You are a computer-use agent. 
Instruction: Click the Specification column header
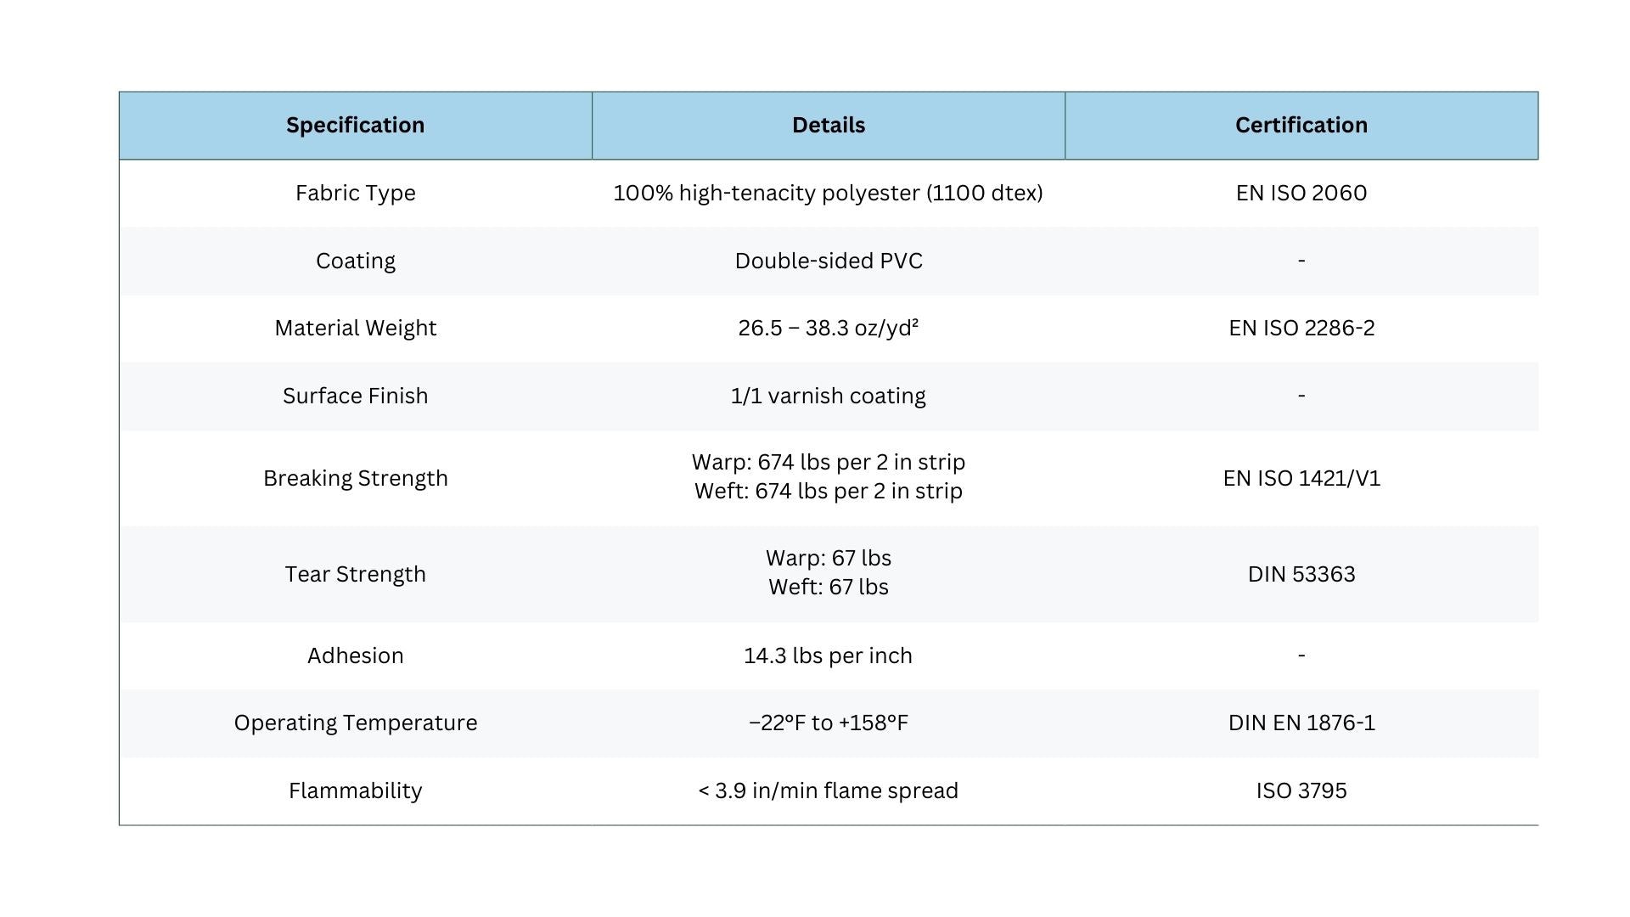pyautogui.click(x=355, y=126)
